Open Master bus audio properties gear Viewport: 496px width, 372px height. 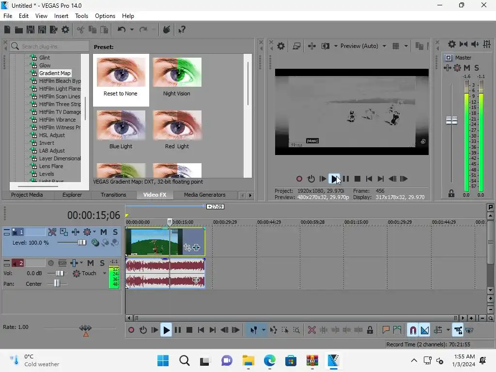[x=452, y=44]
